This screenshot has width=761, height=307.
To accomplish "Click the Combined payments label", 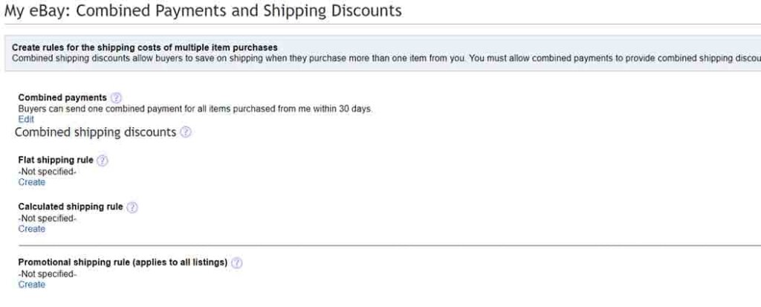I will [62, 97].
